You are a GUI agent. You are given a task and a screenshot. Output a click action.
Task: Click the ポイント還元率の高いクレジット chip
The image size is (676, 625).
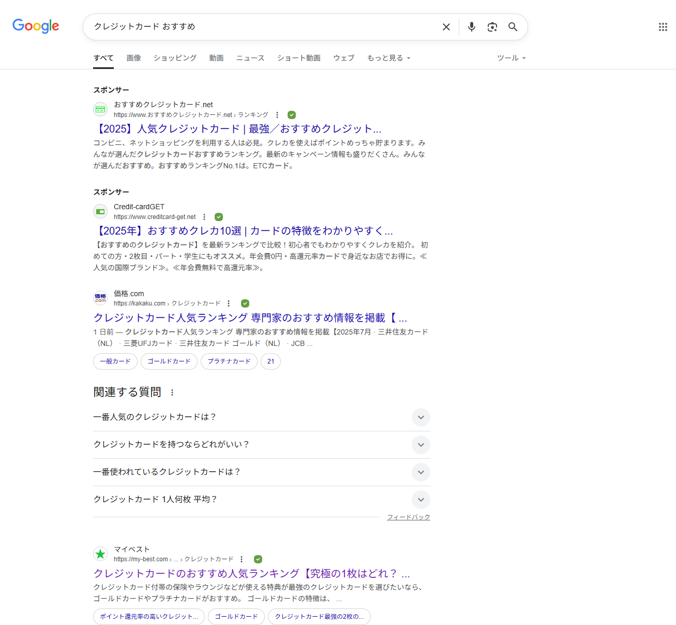149,617
